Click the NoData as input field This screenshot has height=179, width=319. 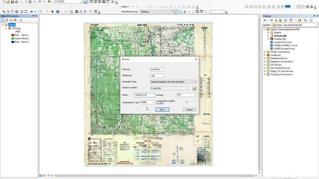[x=157, y=76]
